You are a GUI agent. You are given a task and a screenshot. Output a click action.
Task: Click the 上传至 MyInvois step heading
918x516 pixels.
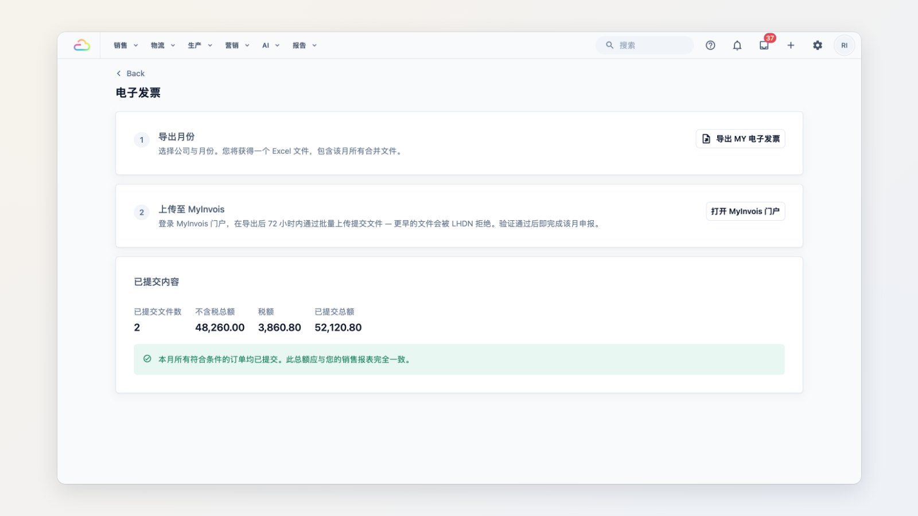point(192,209)
